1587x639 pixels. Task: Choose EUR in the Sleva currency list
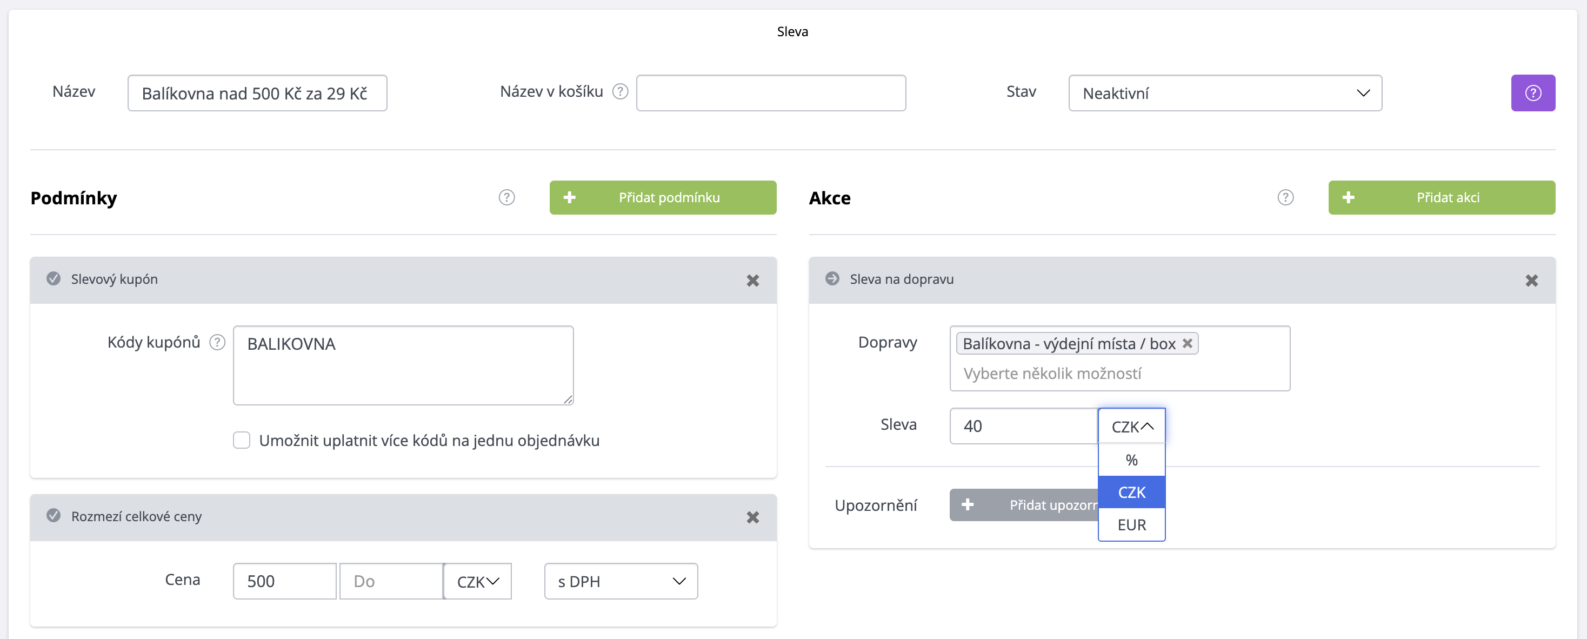(x=1131, y=525)
